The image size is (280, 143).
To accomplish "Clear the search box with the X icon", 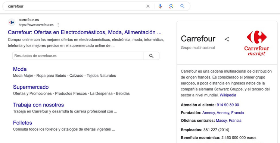I will pyautogui.click(x=148, y=6).
